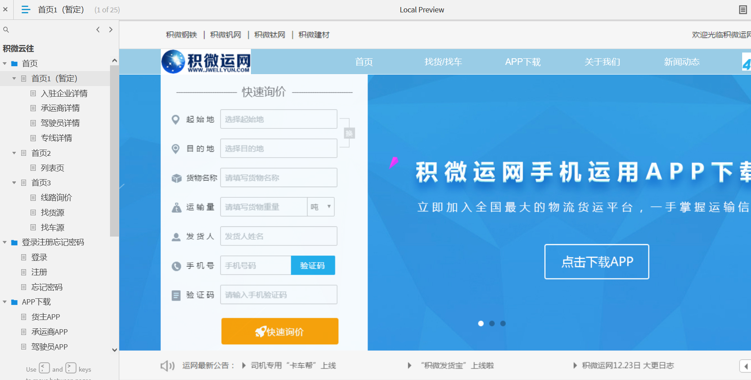Click the APP下载 folder icon in tree
The height and width of the screenshot is (380, 751).
(14, 302)
